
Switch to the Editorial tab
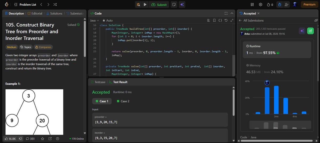coord(35,13)
